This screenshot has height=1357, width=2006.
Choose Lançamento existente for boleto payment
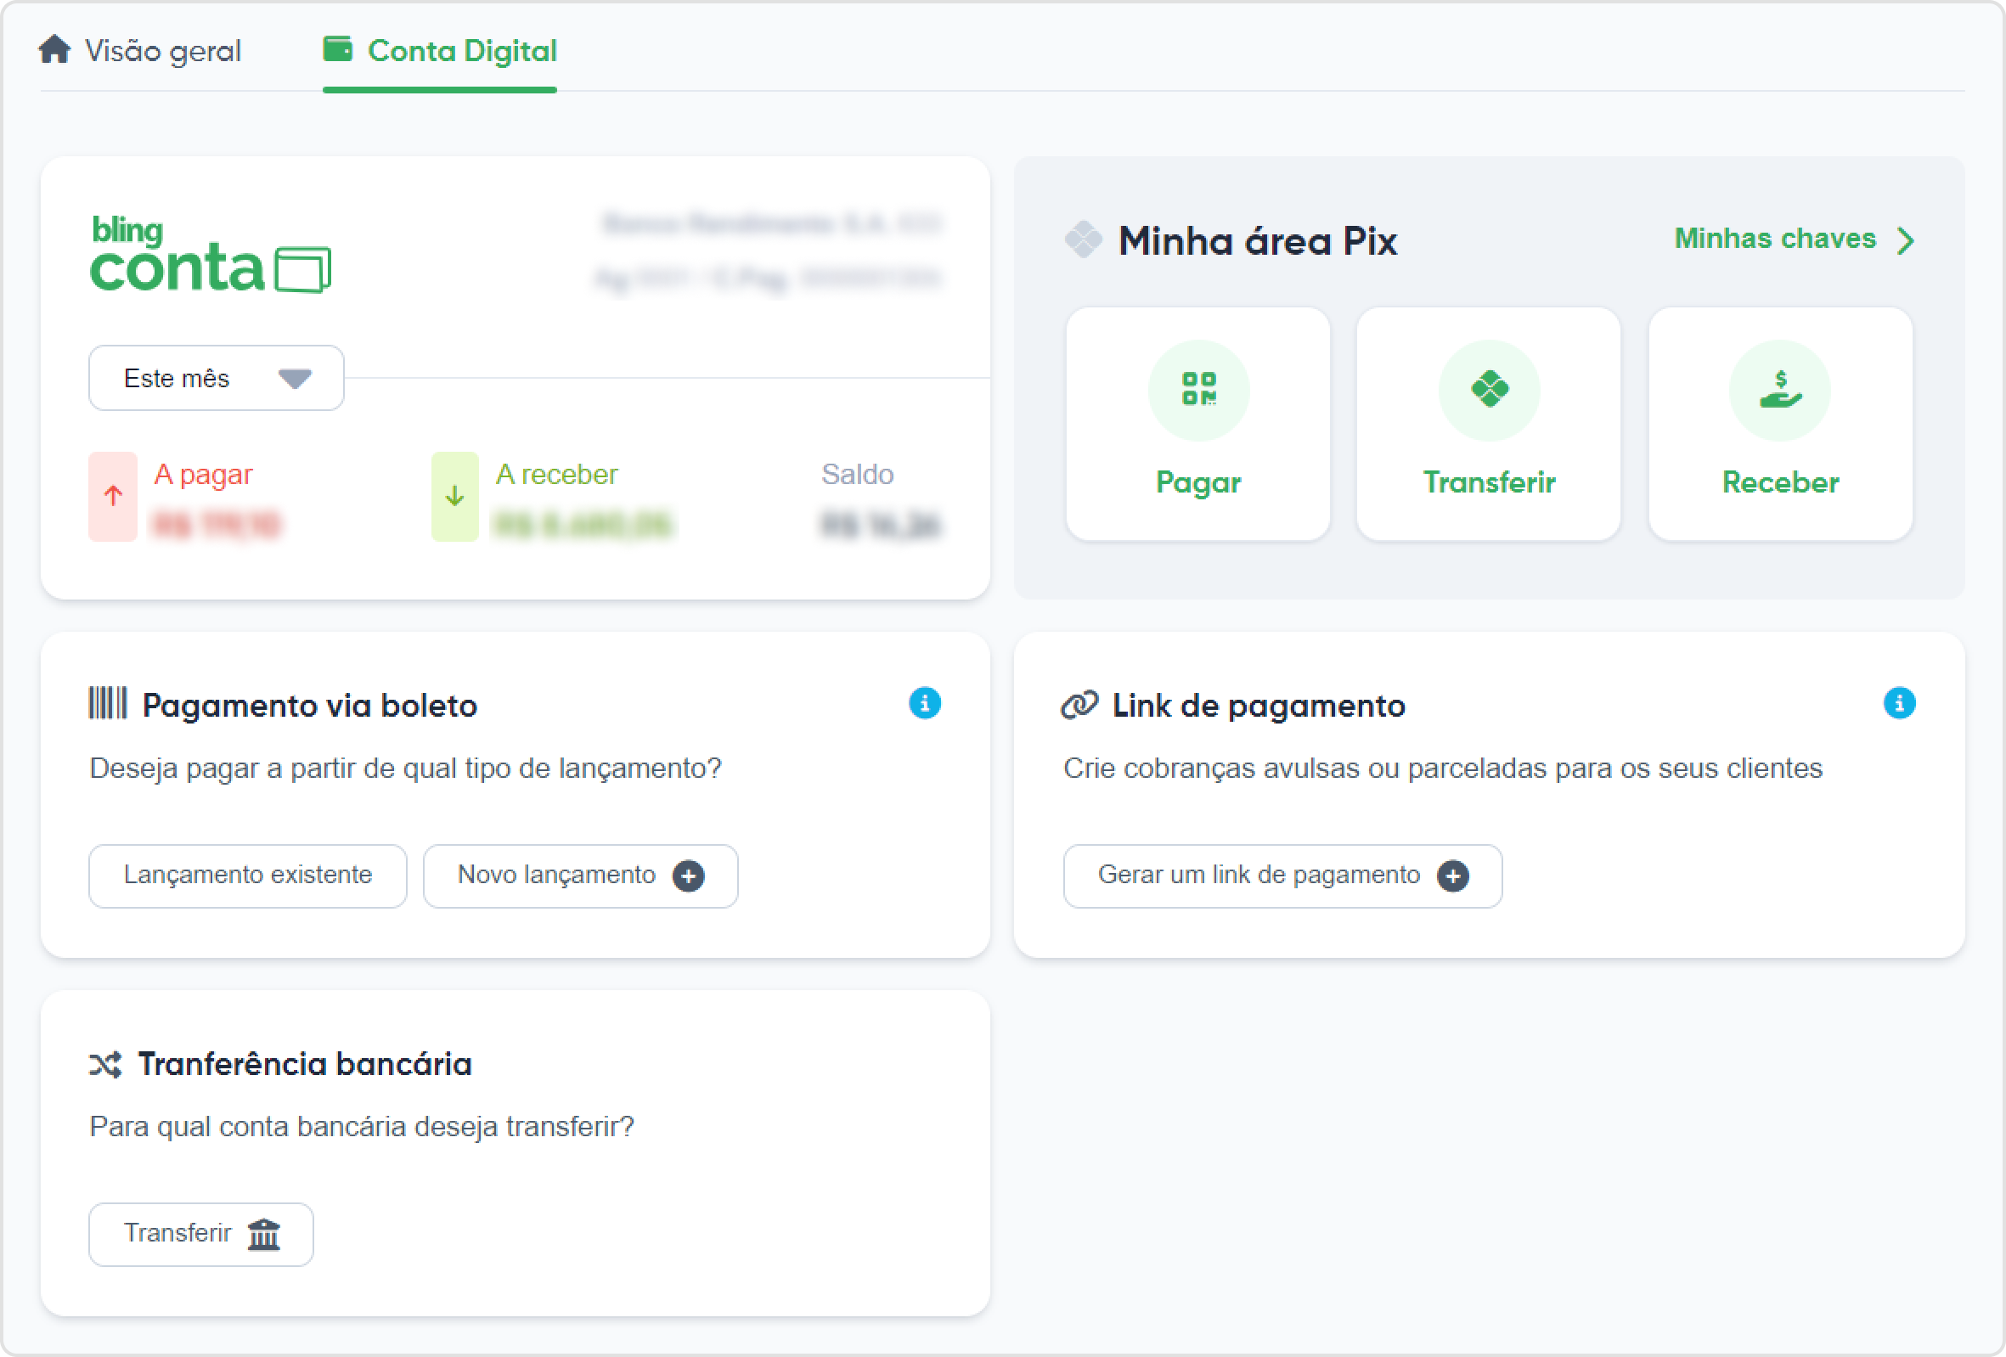[248, 876]
